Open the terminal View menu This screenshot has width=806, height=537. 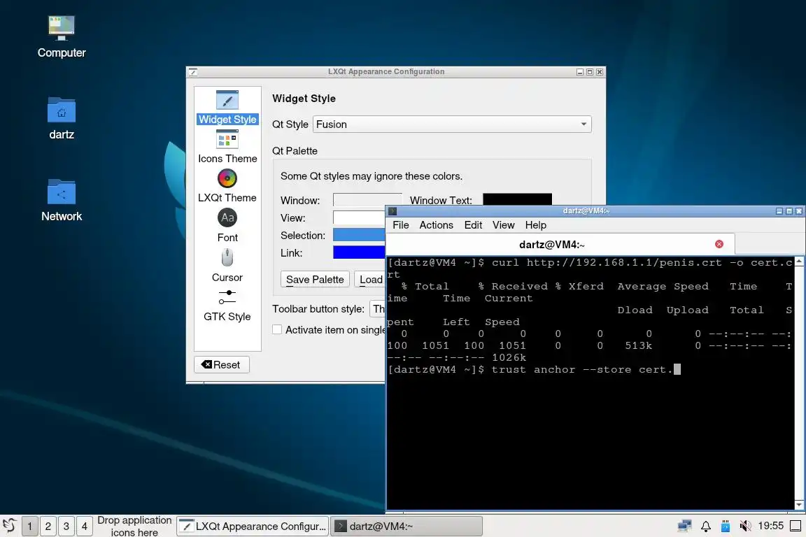[x=503, y=225]
